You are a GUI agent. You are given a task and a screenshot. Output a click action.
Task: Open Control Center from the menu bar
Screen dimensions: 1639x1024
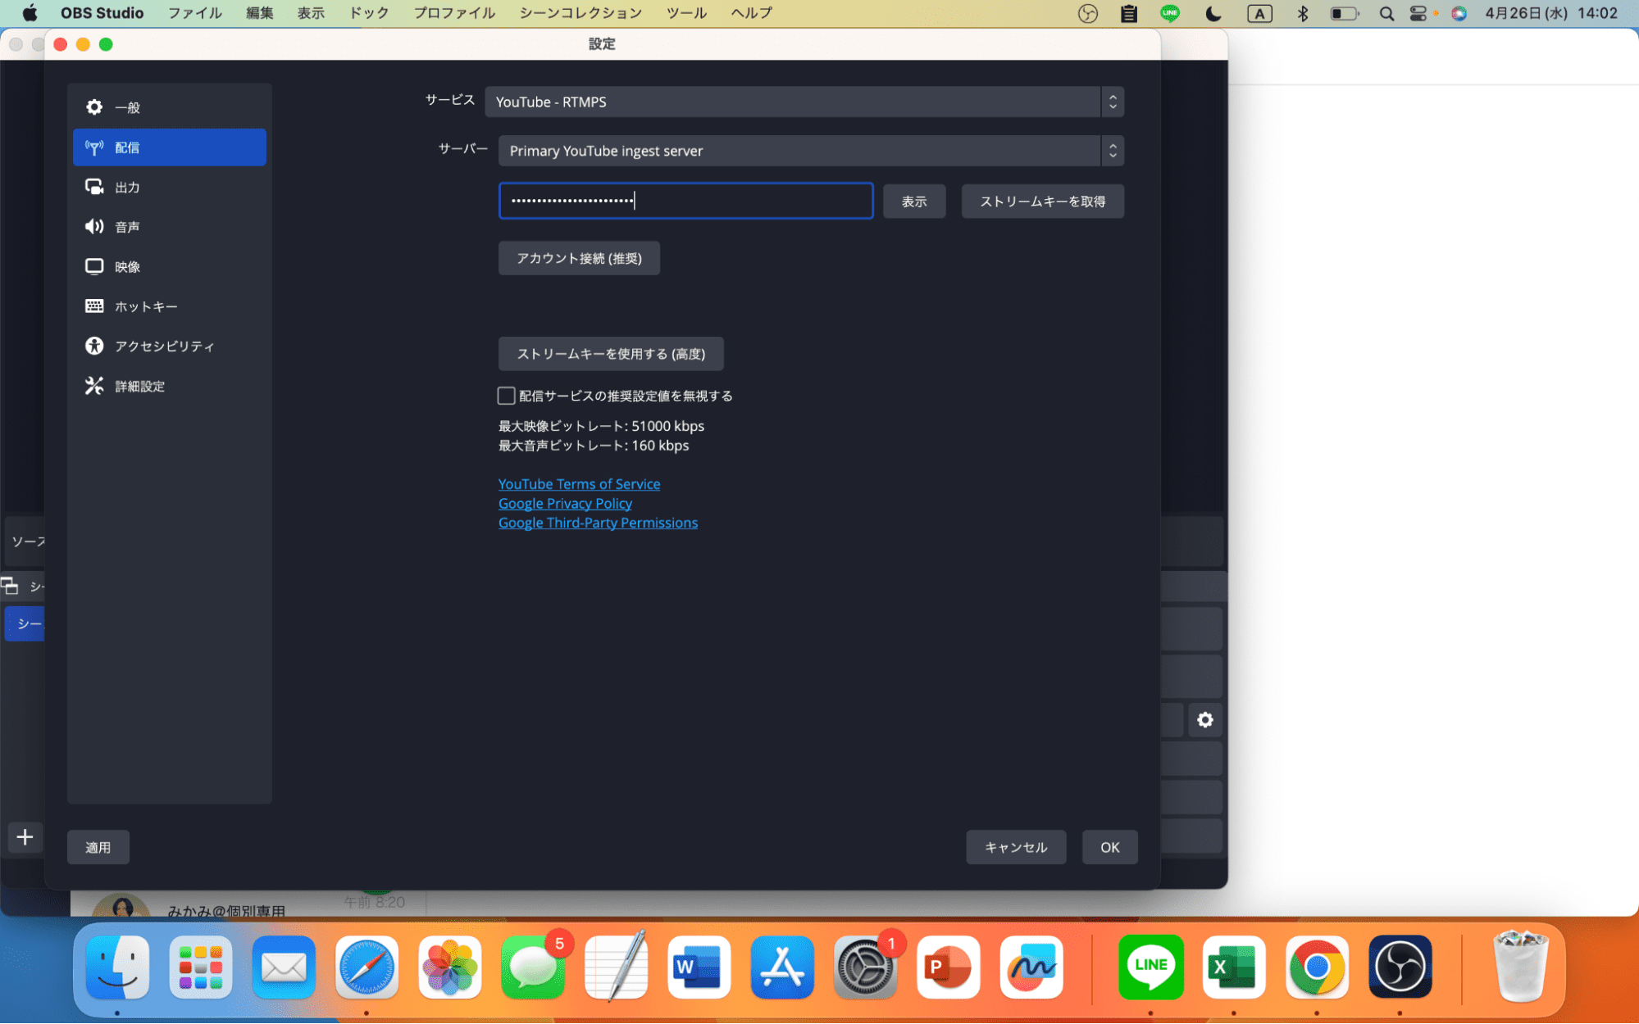click(1418, 13)
